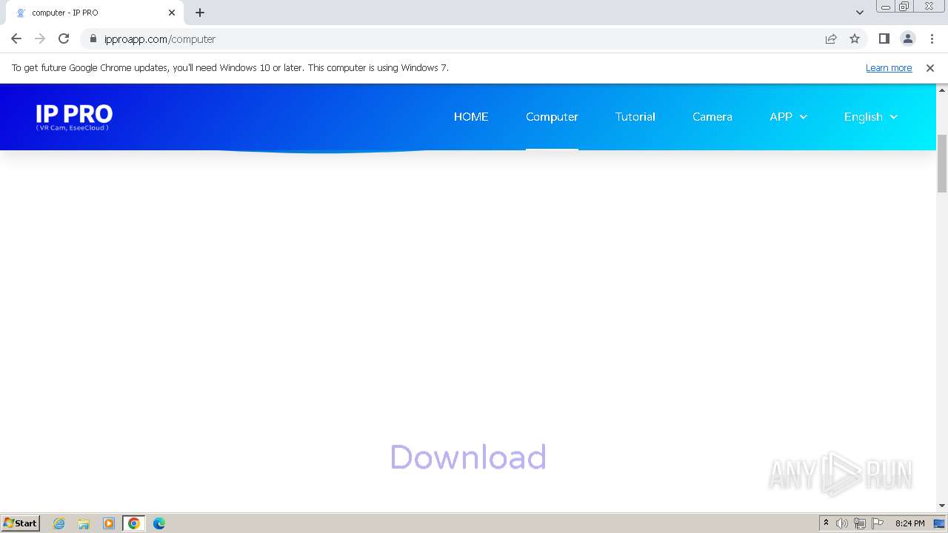Navigate to HOME menu item
This screenshot has height=533, width=948.
pyautogui.click(x=471, y=116)
